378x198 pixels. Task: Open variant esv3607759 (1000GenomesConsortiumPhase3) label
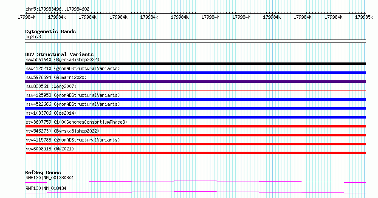76,122
